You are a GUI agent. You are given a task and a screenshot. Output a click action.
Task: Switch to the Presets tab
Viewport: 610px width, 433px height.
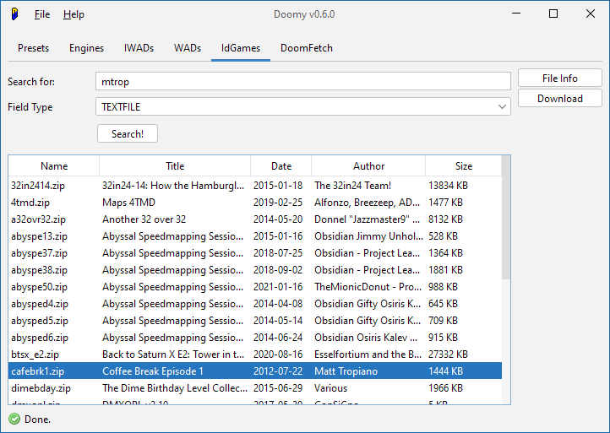point(34,48)
